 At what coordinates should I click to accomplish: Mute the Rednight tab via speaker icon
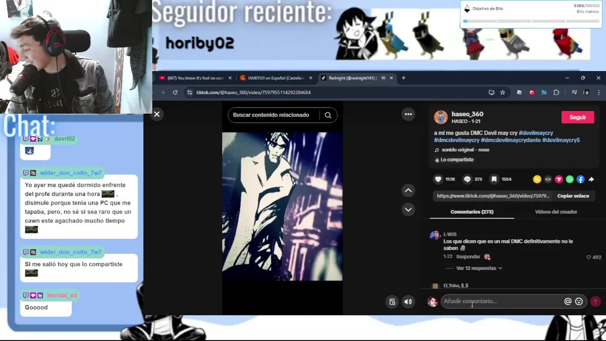[x=383, y=78]
